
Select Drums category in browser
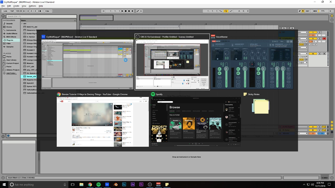[9, 27]
